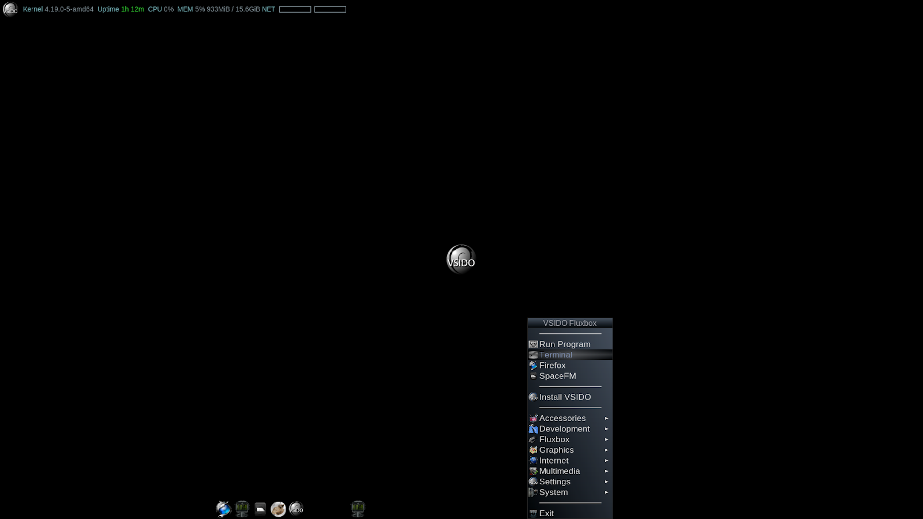The image size is (923, 519).
Task: Choose Install VSIDO from the menu
Action: [x=570, y=397]
